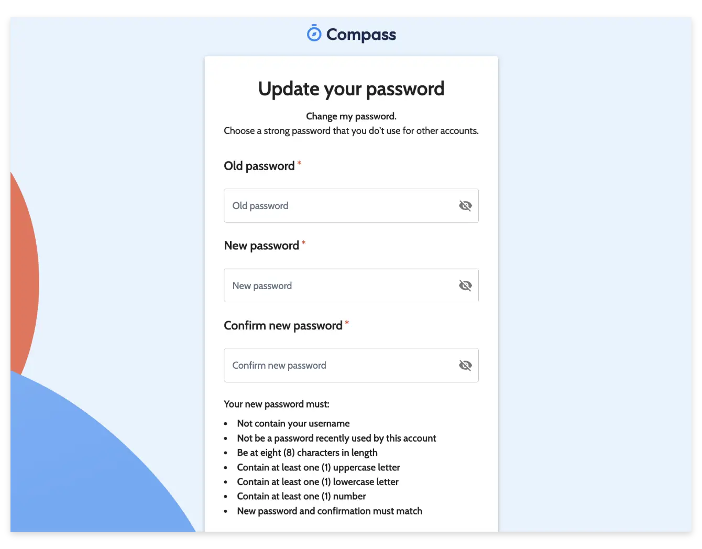Click the "Your new password must:" text
702x549 pixels.
[277, 404]
